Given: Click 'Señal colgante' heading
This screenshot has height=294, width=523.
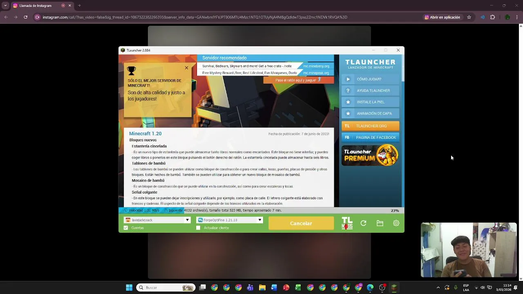Looking at the screenshot, I should point(145,192).
